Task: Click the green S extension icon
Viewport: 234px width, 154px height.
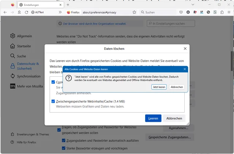Action: point(215,12)
